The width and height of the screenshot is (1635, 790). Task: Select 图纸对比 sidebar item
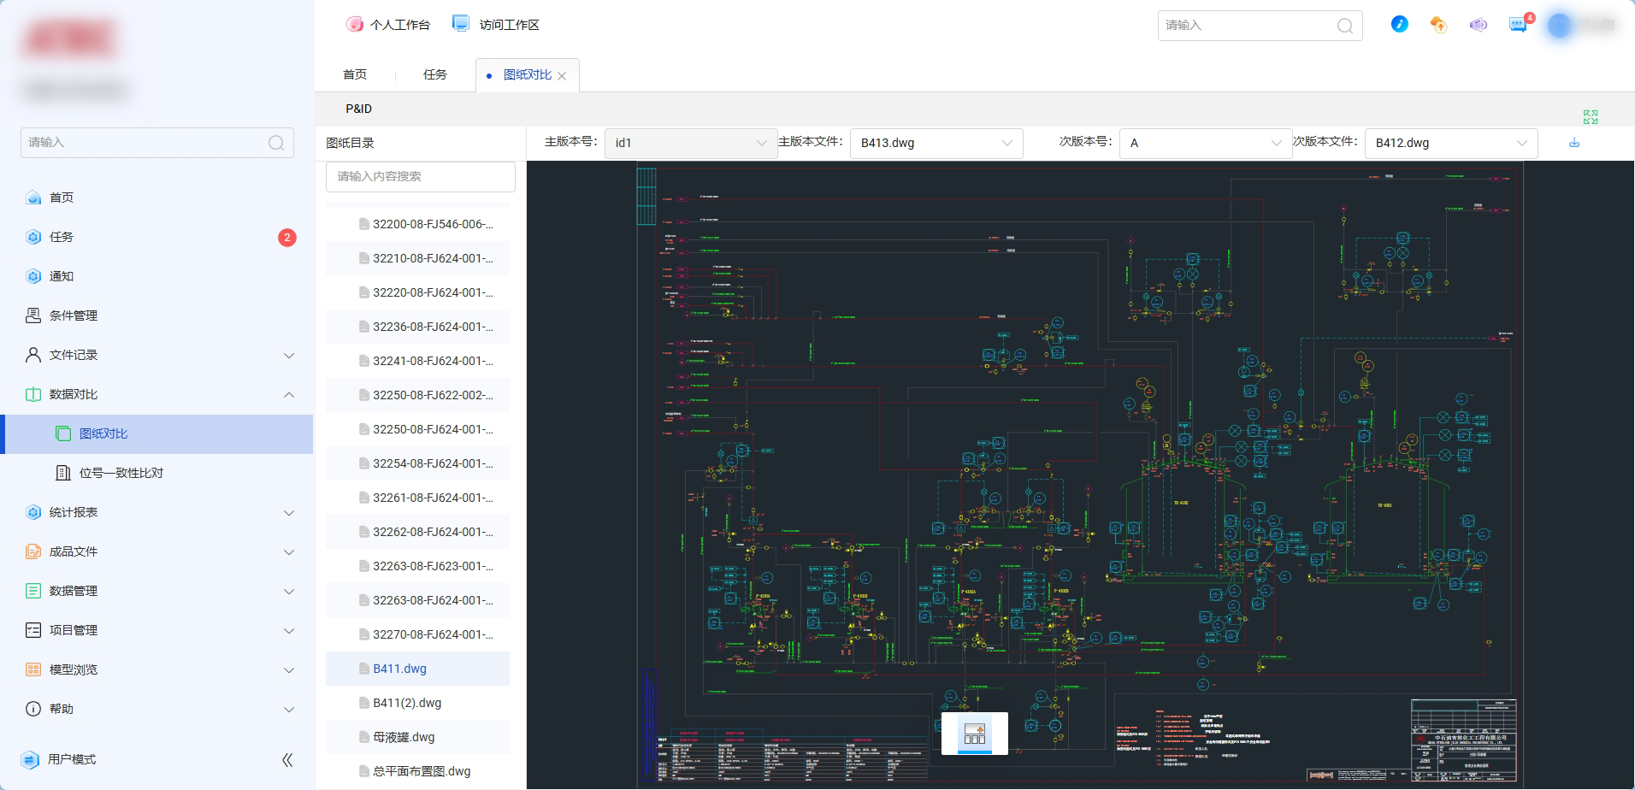157,433
